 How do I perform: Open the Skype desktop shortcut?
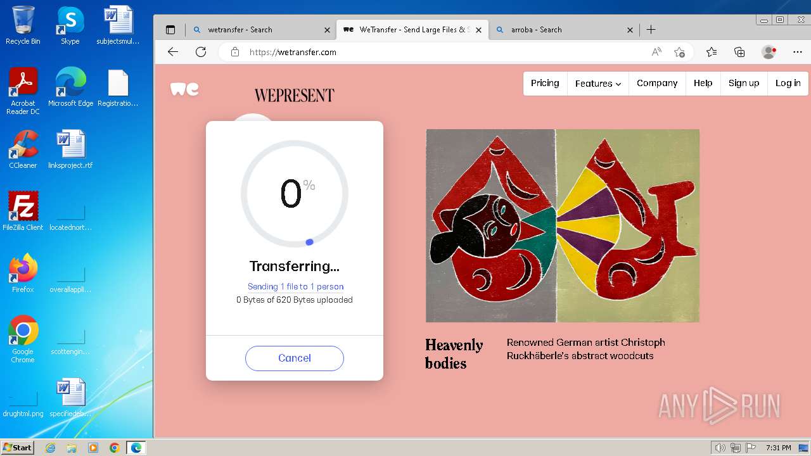70,25
